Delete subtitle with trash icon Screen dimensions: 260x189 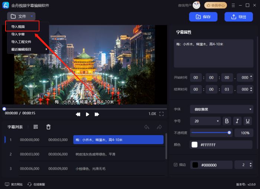tap(48, 127)
